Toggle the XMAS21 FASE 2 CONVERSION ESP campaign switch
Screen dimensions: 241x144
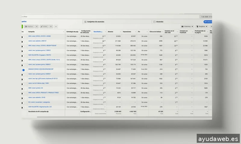coord(23,70)
